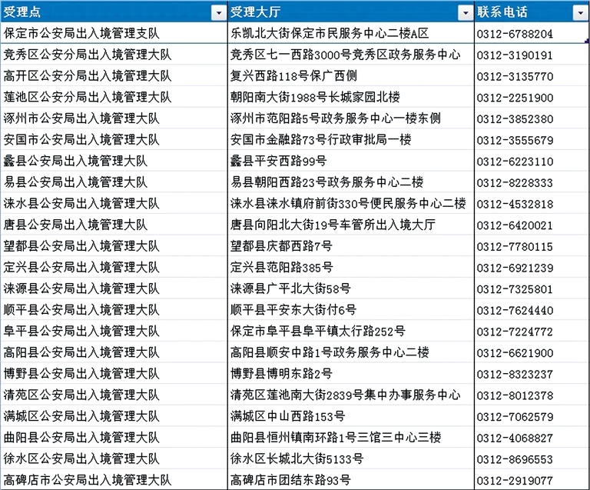
Task: Select cell 易县公安局出入境管理大队
Action: (114, 182)
